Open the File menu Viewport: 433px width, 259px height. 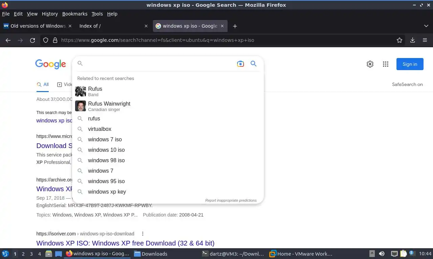click(6, 14)
